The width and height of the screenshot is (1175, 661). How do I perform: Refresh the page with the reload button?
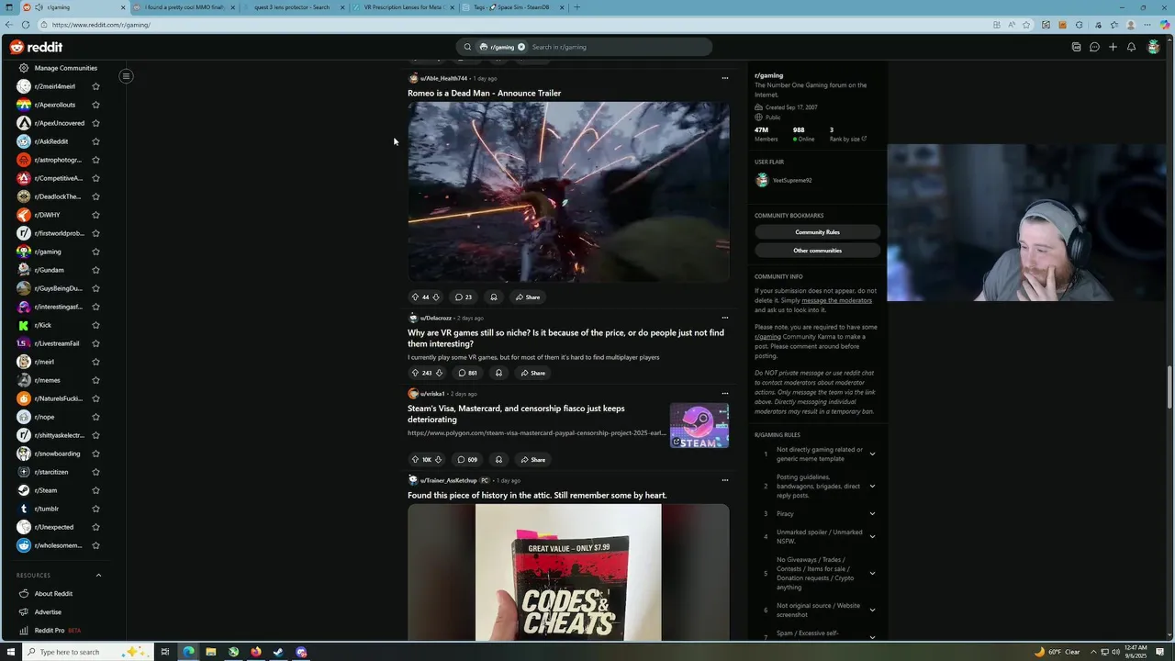27,25
